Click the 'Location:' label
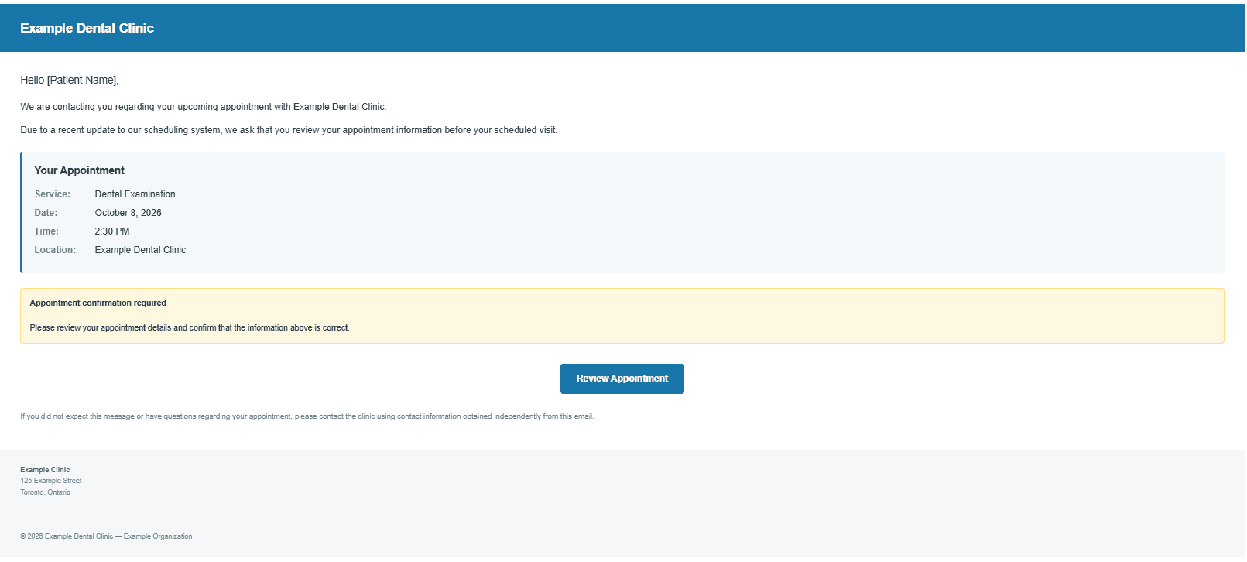1247x562 pixels. coord(55,250)
